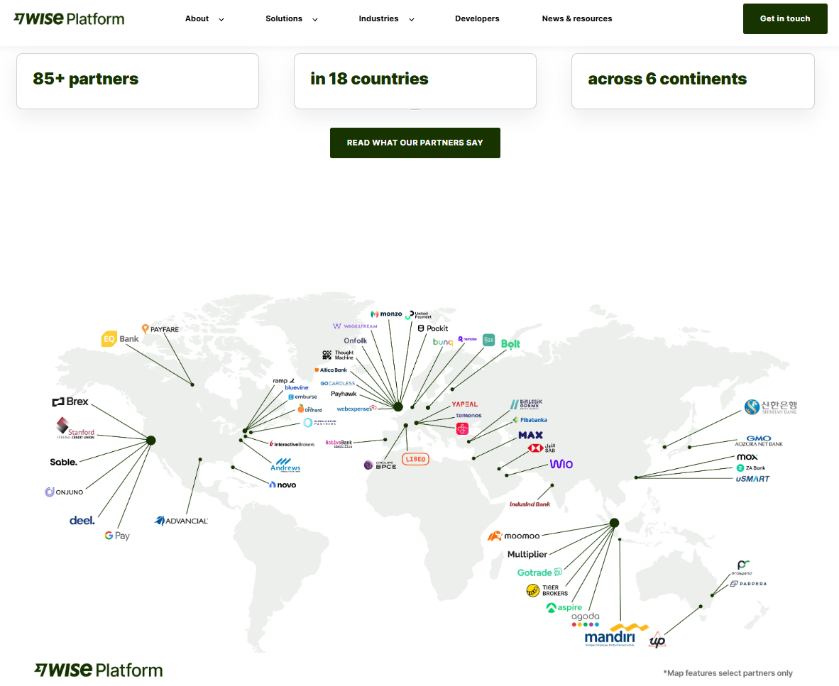Open News & resources

click(x=577, y=18)
